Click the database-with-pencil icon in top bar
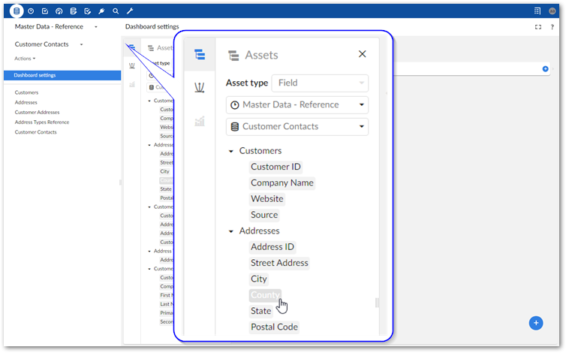This screenshot has height=353, width=566. point(74,11)
